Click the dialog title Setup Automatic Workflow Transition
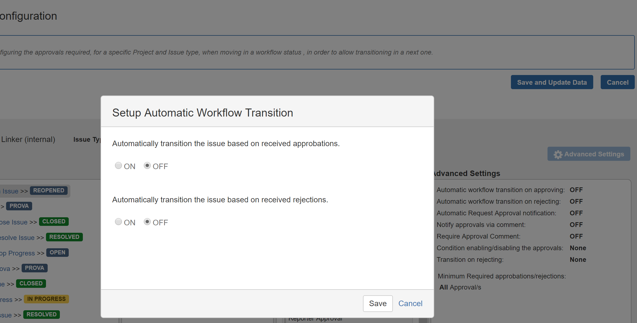This screenshot has height=323, width=637. coord(203,113)
